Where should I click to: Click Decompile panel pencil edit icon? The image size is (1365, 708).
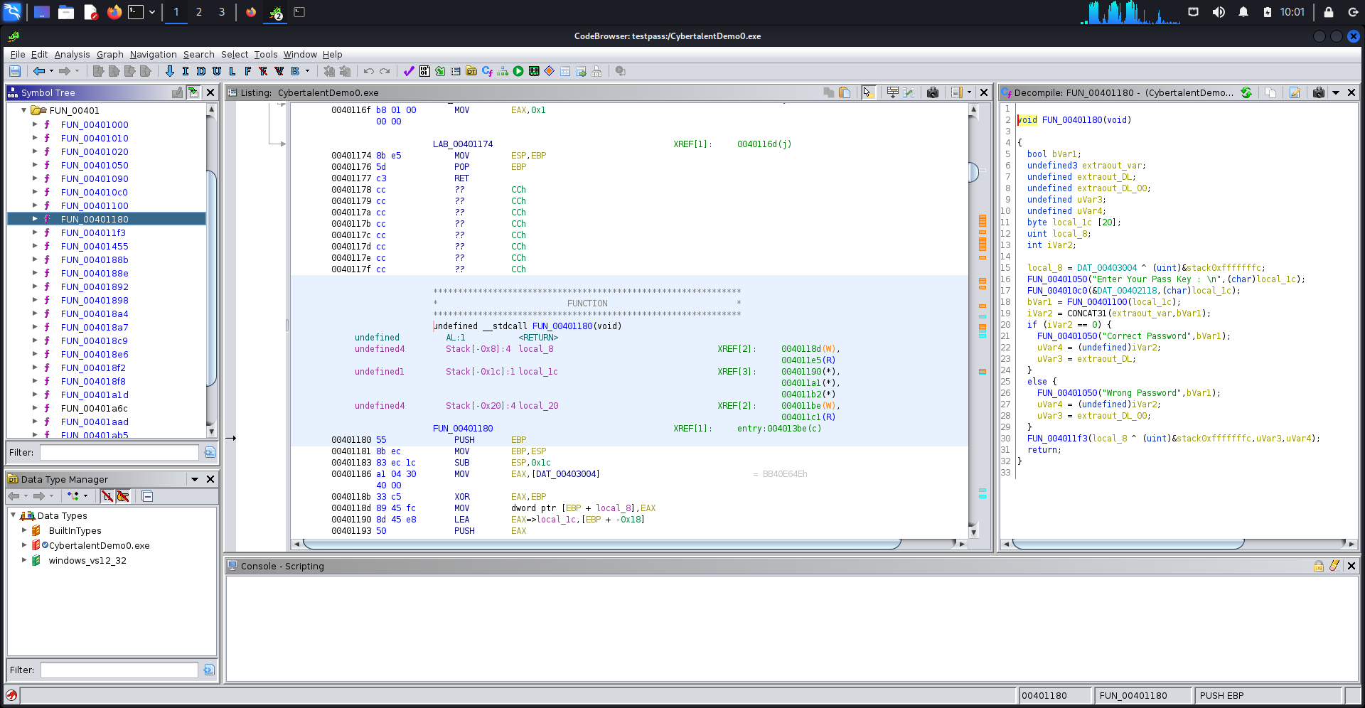(1295, 92)
